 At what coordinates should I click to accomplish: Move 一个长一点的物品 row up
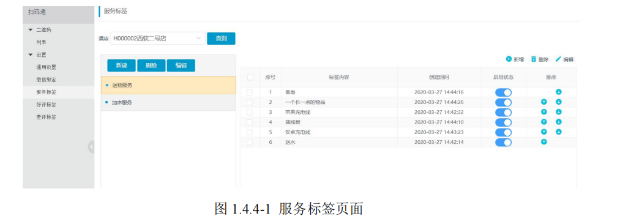tap(543, 102)
